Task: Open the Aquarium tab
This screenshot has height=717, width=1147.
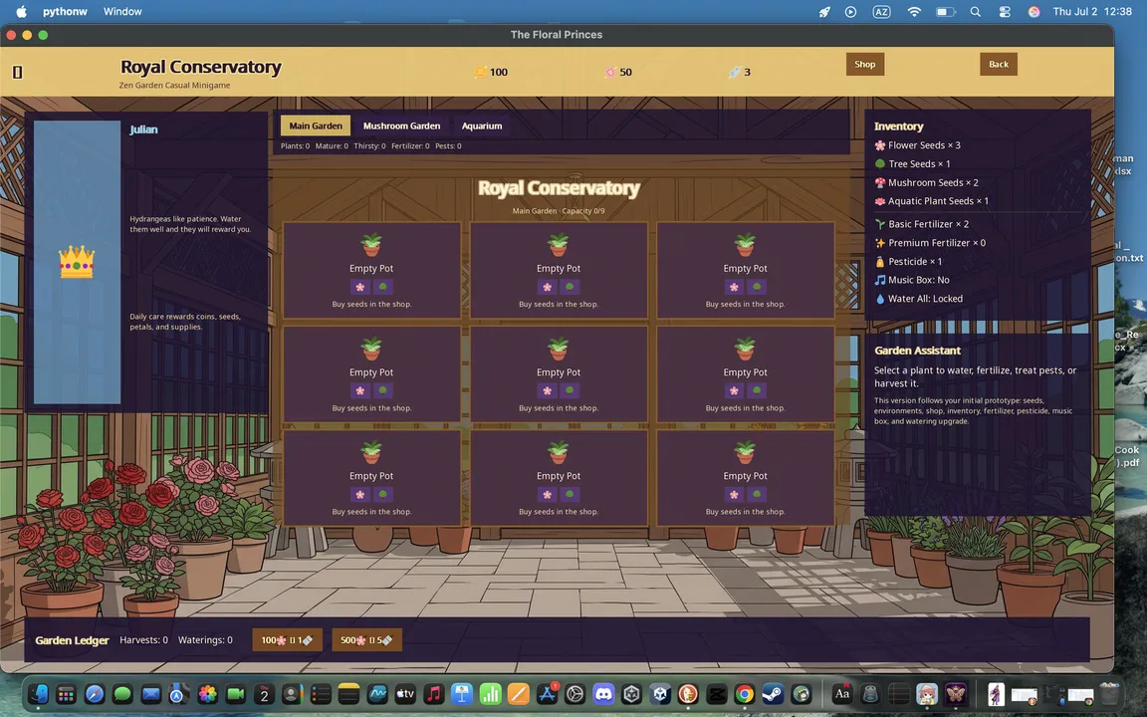Action: (x=481, y=125)
